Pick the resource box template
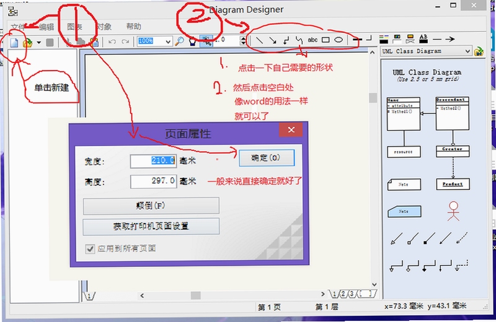 404,152
